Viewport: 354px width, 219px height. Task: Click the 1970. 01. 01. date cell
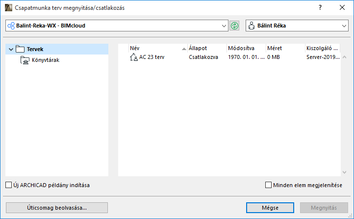point(246,57)
